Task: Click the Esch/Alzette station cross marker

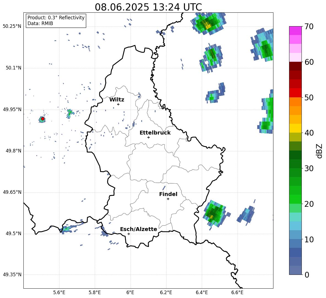Action: 129,234
